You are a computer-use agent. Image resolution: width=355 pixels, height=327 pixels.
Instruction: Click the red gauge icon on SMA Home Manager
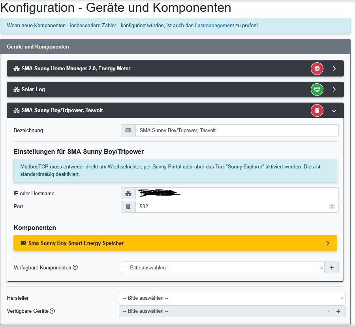(x=317, y=68)
